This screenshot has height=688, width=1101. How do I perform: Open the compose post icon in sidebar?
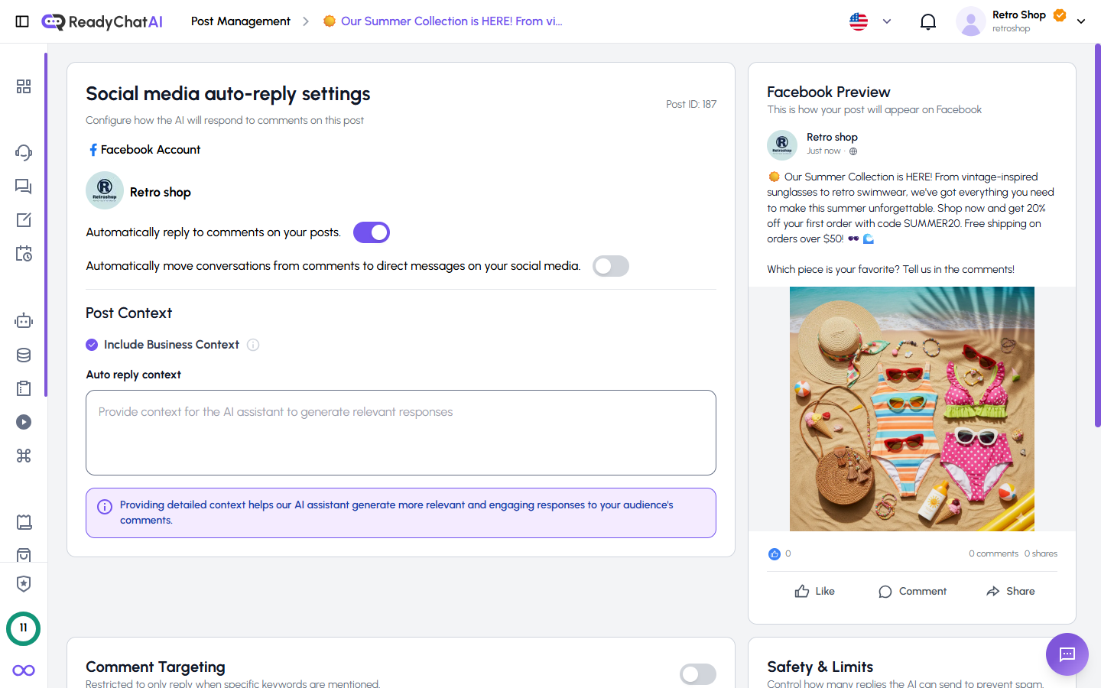[x=24, y=219]
